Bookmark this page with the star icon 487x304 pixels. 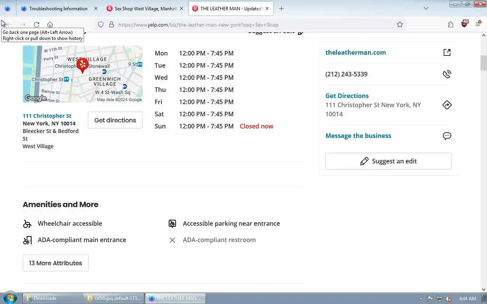tap(400, 25)
